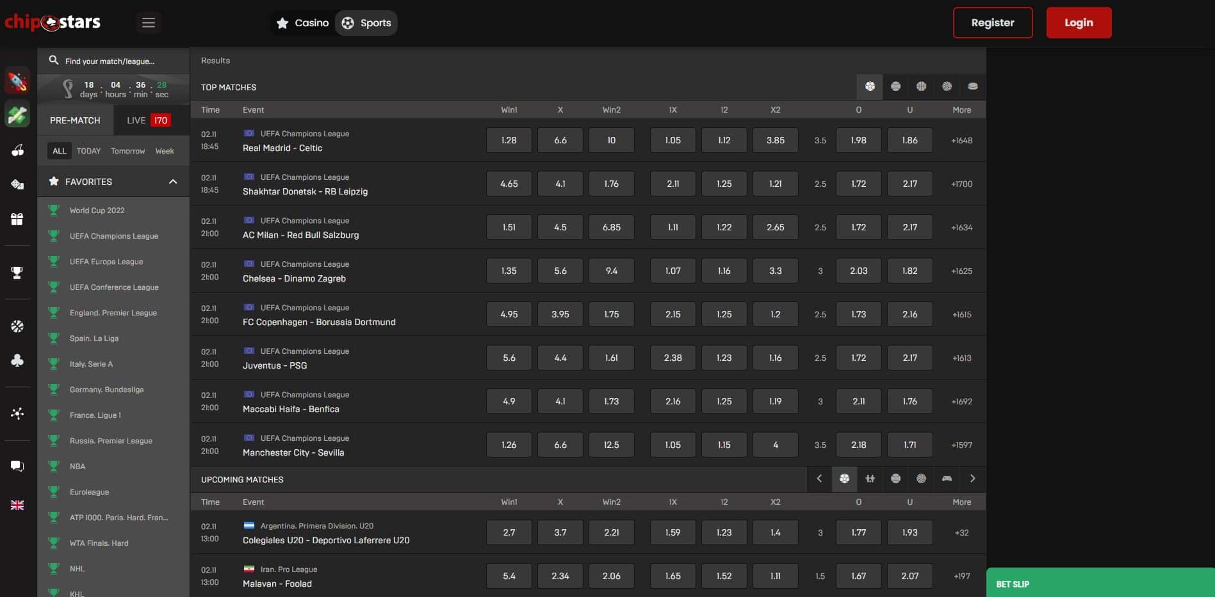Filter top matches by ice hockey puck icon
Screen dimensions: 1215x597
pos(972,86)
